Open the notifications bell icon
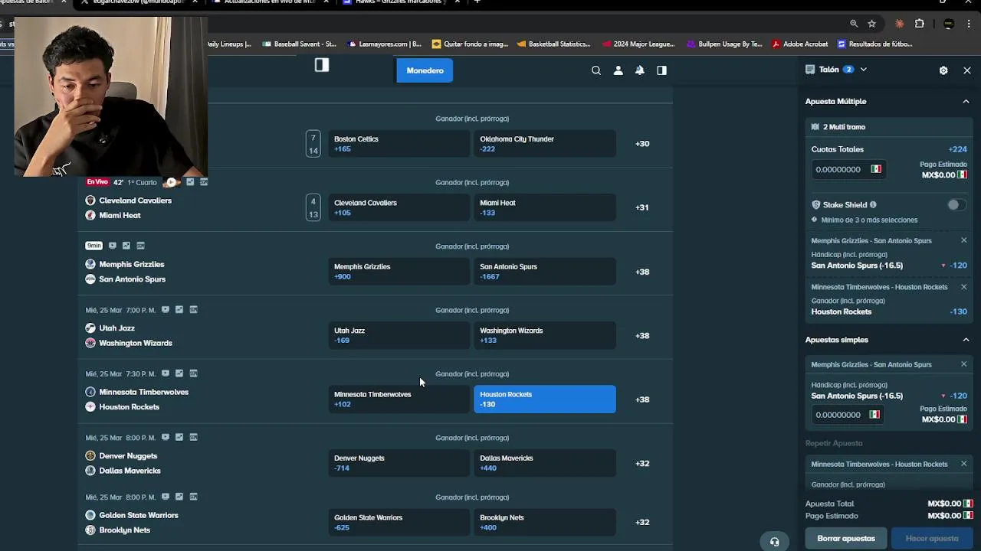This screenshot has width=981, height=551. point(639,70)
